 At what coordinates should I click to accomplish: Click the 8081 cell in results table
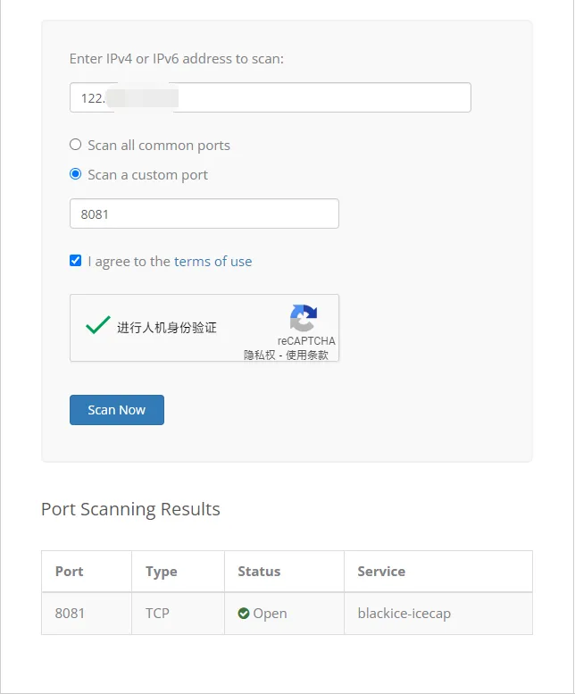pyautogui.click(x=70, y=614)
